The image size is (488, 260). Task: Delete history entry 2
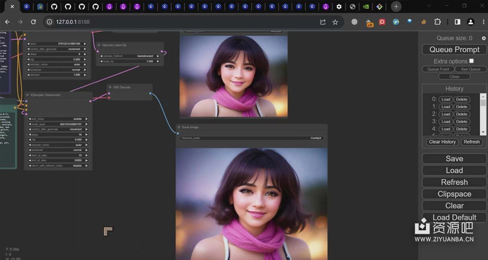(x=462, y=114)
